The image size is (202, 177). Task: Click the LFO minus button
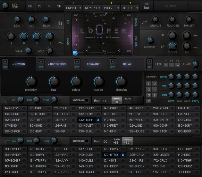point(172,65)
